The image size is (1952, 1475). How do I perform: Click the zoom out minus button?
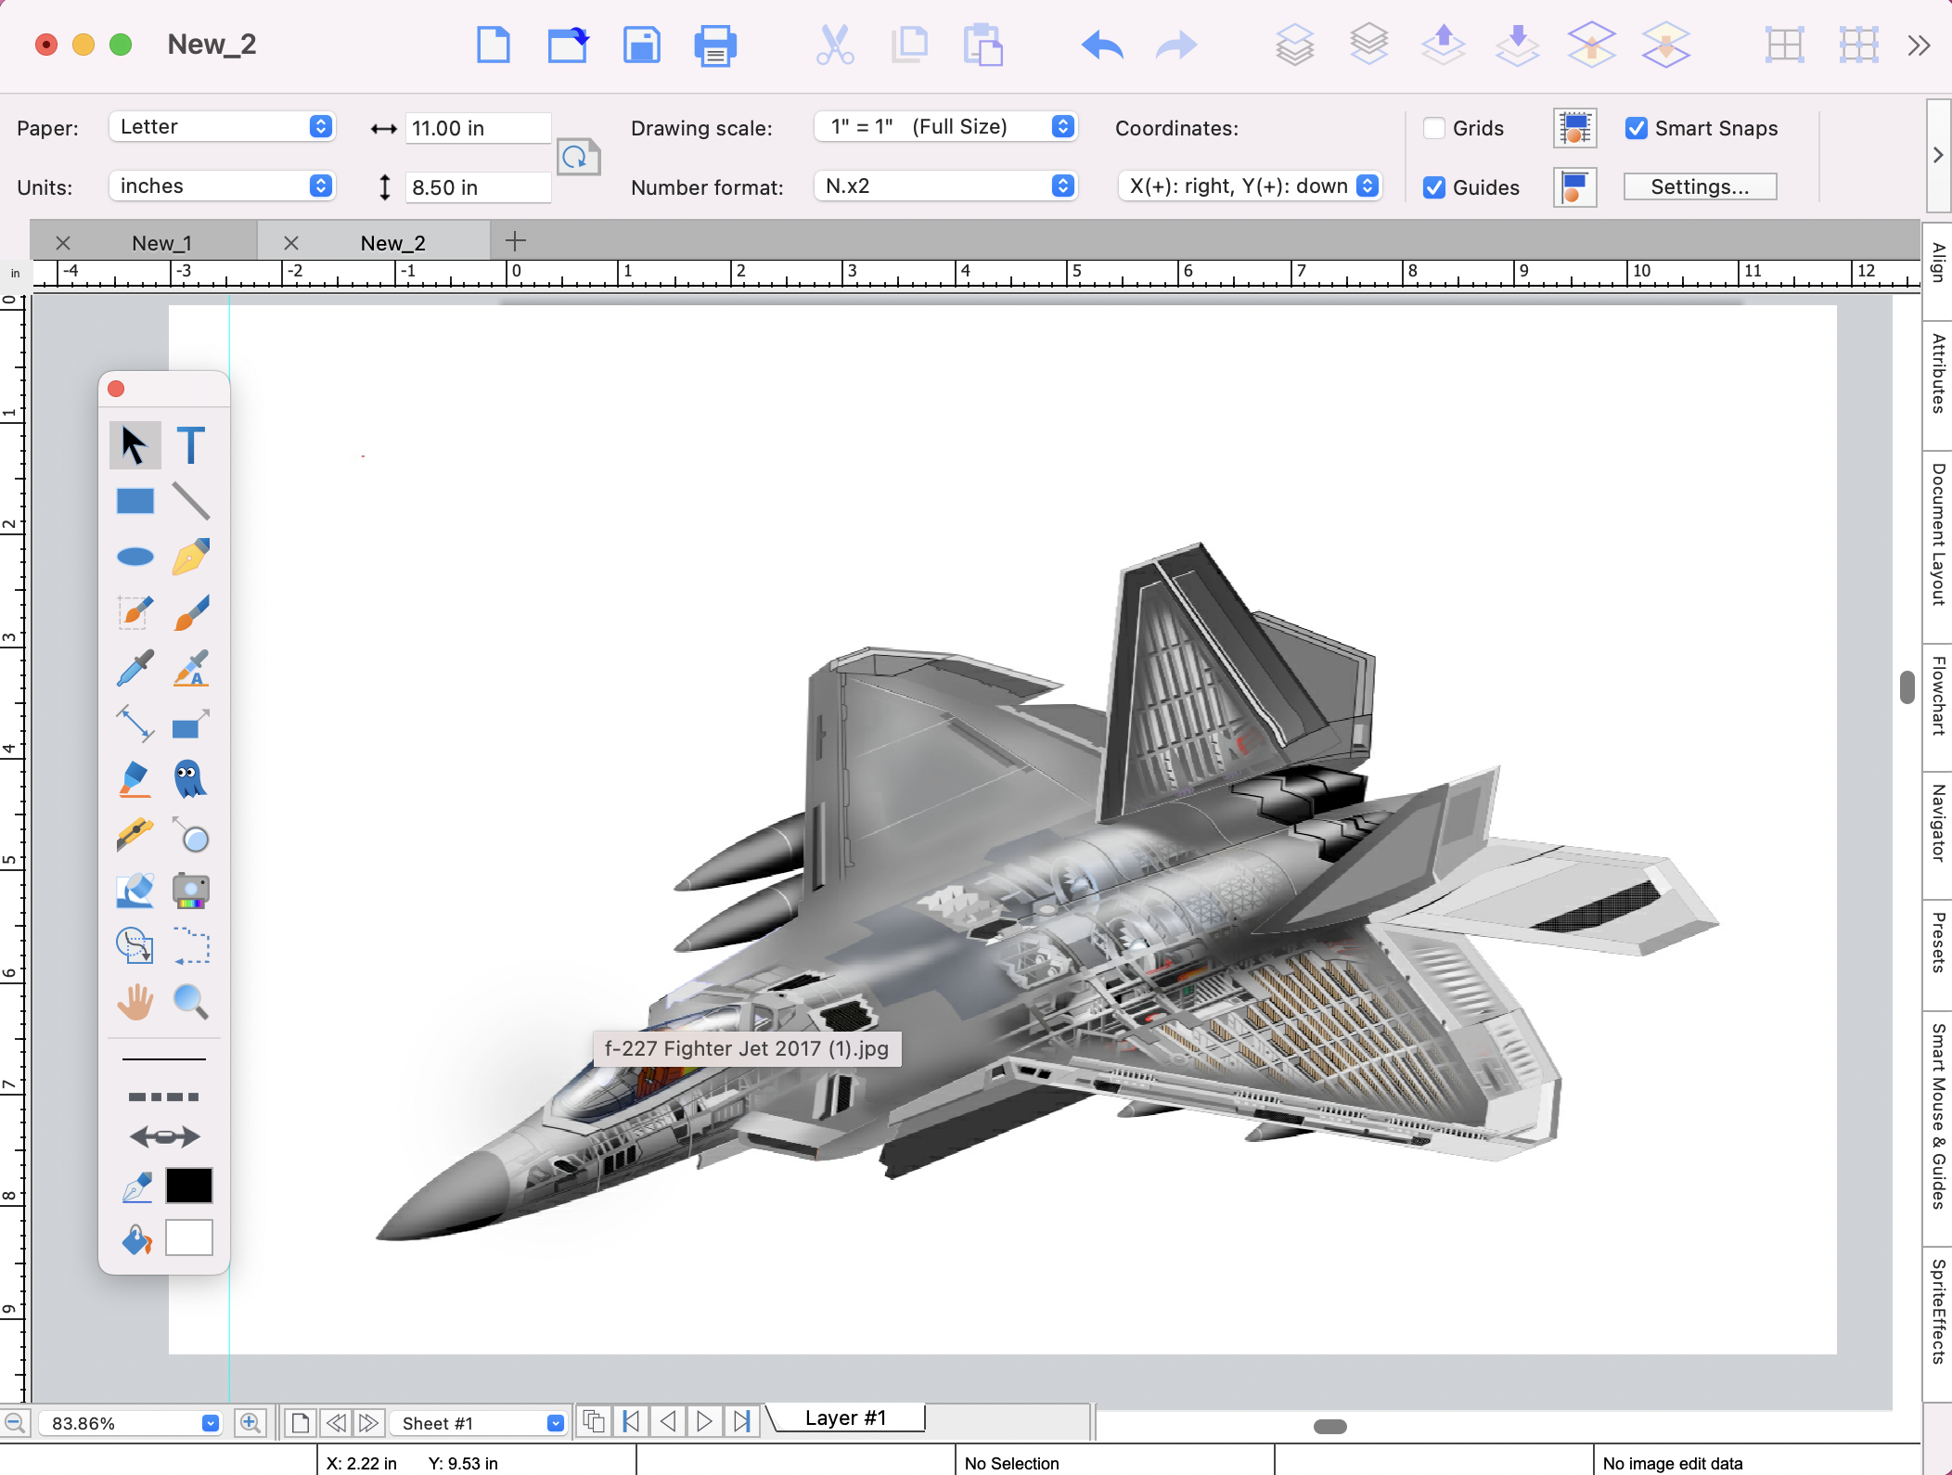coord(16,1423)
